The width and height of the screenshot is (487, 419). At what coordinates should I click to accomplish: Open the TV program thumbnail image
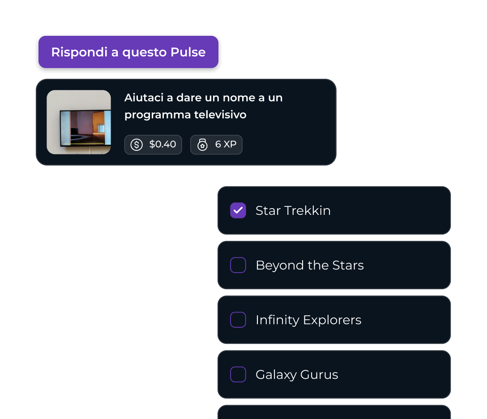79,122
